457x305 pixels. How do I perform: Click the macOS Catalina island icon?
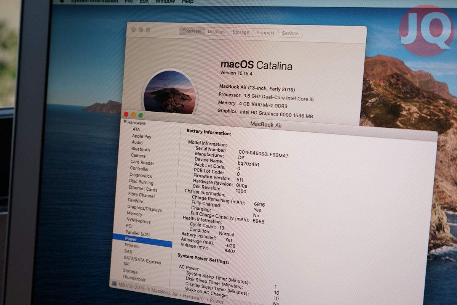pyautogui.click(x=169, y=91)
